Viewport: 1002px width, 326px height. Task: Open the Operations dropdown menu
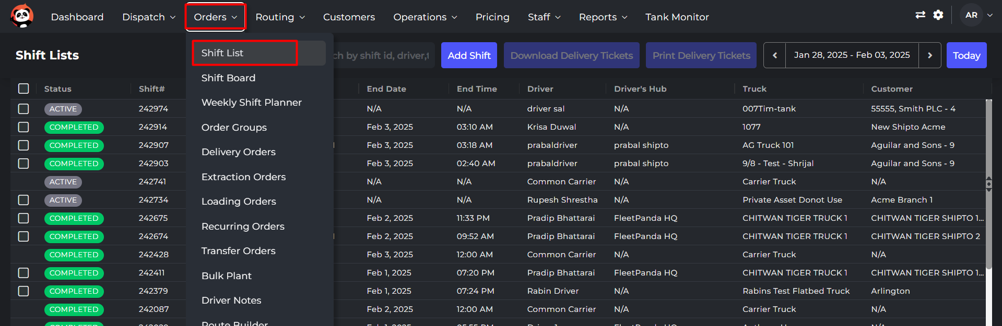click(x=425, y=17)
